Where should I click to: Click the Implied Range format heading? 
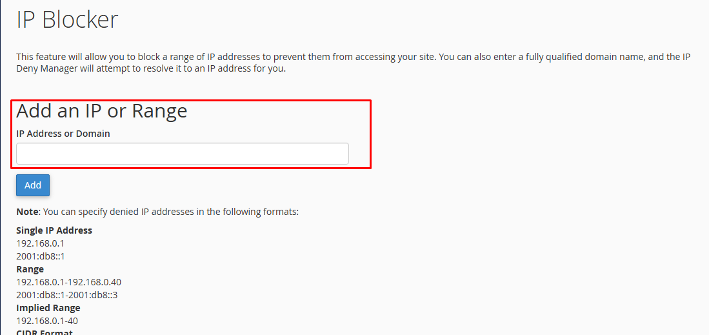click(48, 308)
